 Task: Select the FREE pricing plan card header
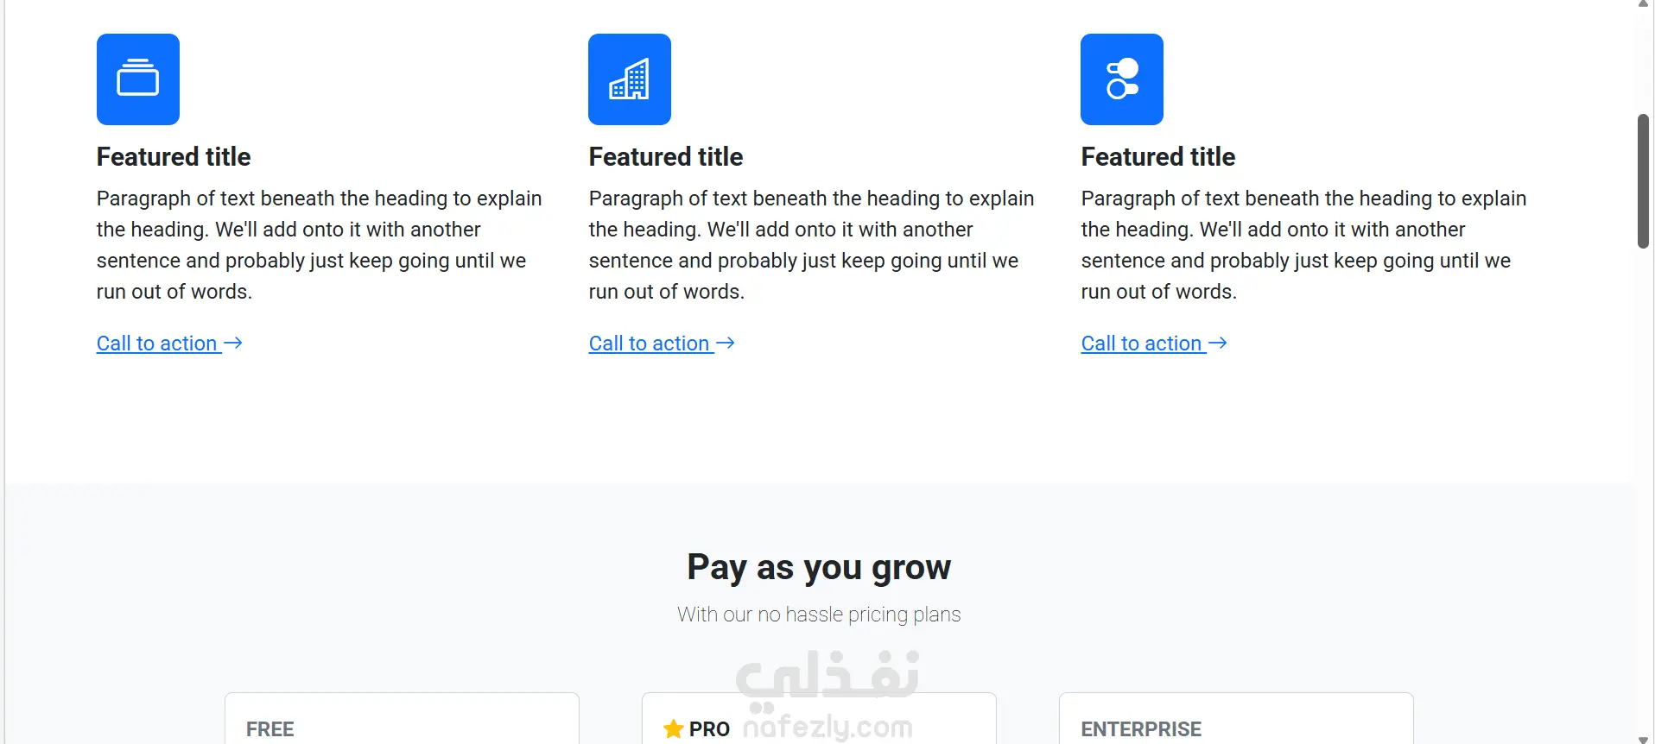[x=270, y=729]
